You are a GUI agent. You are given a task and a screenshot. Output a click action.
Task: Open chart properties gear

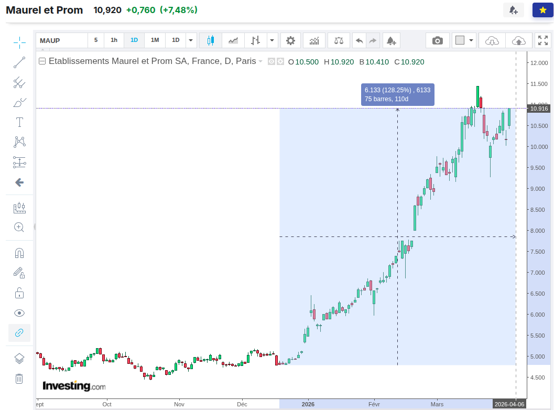point(290,41)
